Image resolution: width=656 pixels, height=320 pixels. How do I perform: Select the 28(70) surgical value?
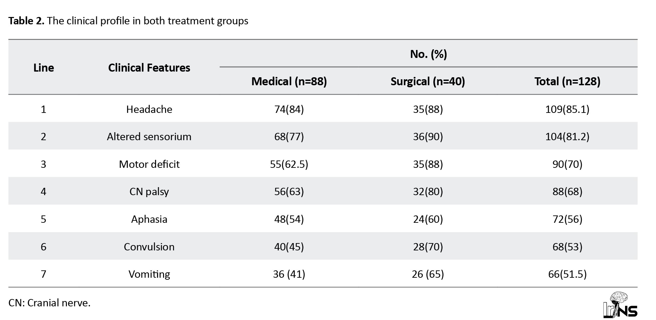[x=428, y=247]
